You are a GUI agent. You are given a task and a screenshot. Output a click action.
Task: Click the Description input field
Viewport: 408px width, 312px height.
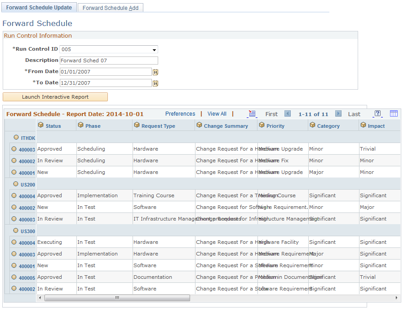[109, 61]
